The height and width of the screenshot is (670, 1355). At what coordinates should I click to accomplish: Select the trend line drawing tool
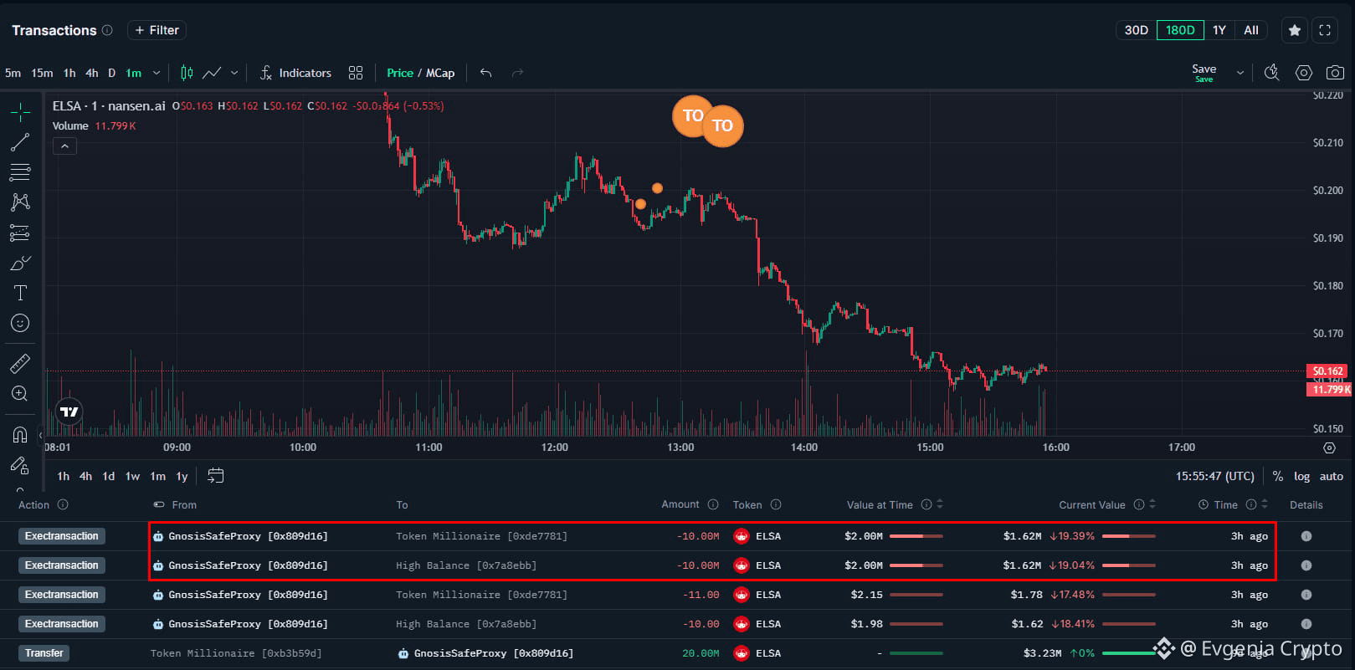(x=20, y=142)
